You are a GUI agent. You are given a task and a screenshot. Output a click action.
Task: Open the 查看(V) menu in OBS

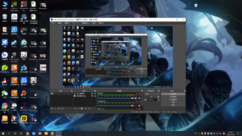point(67,23)
